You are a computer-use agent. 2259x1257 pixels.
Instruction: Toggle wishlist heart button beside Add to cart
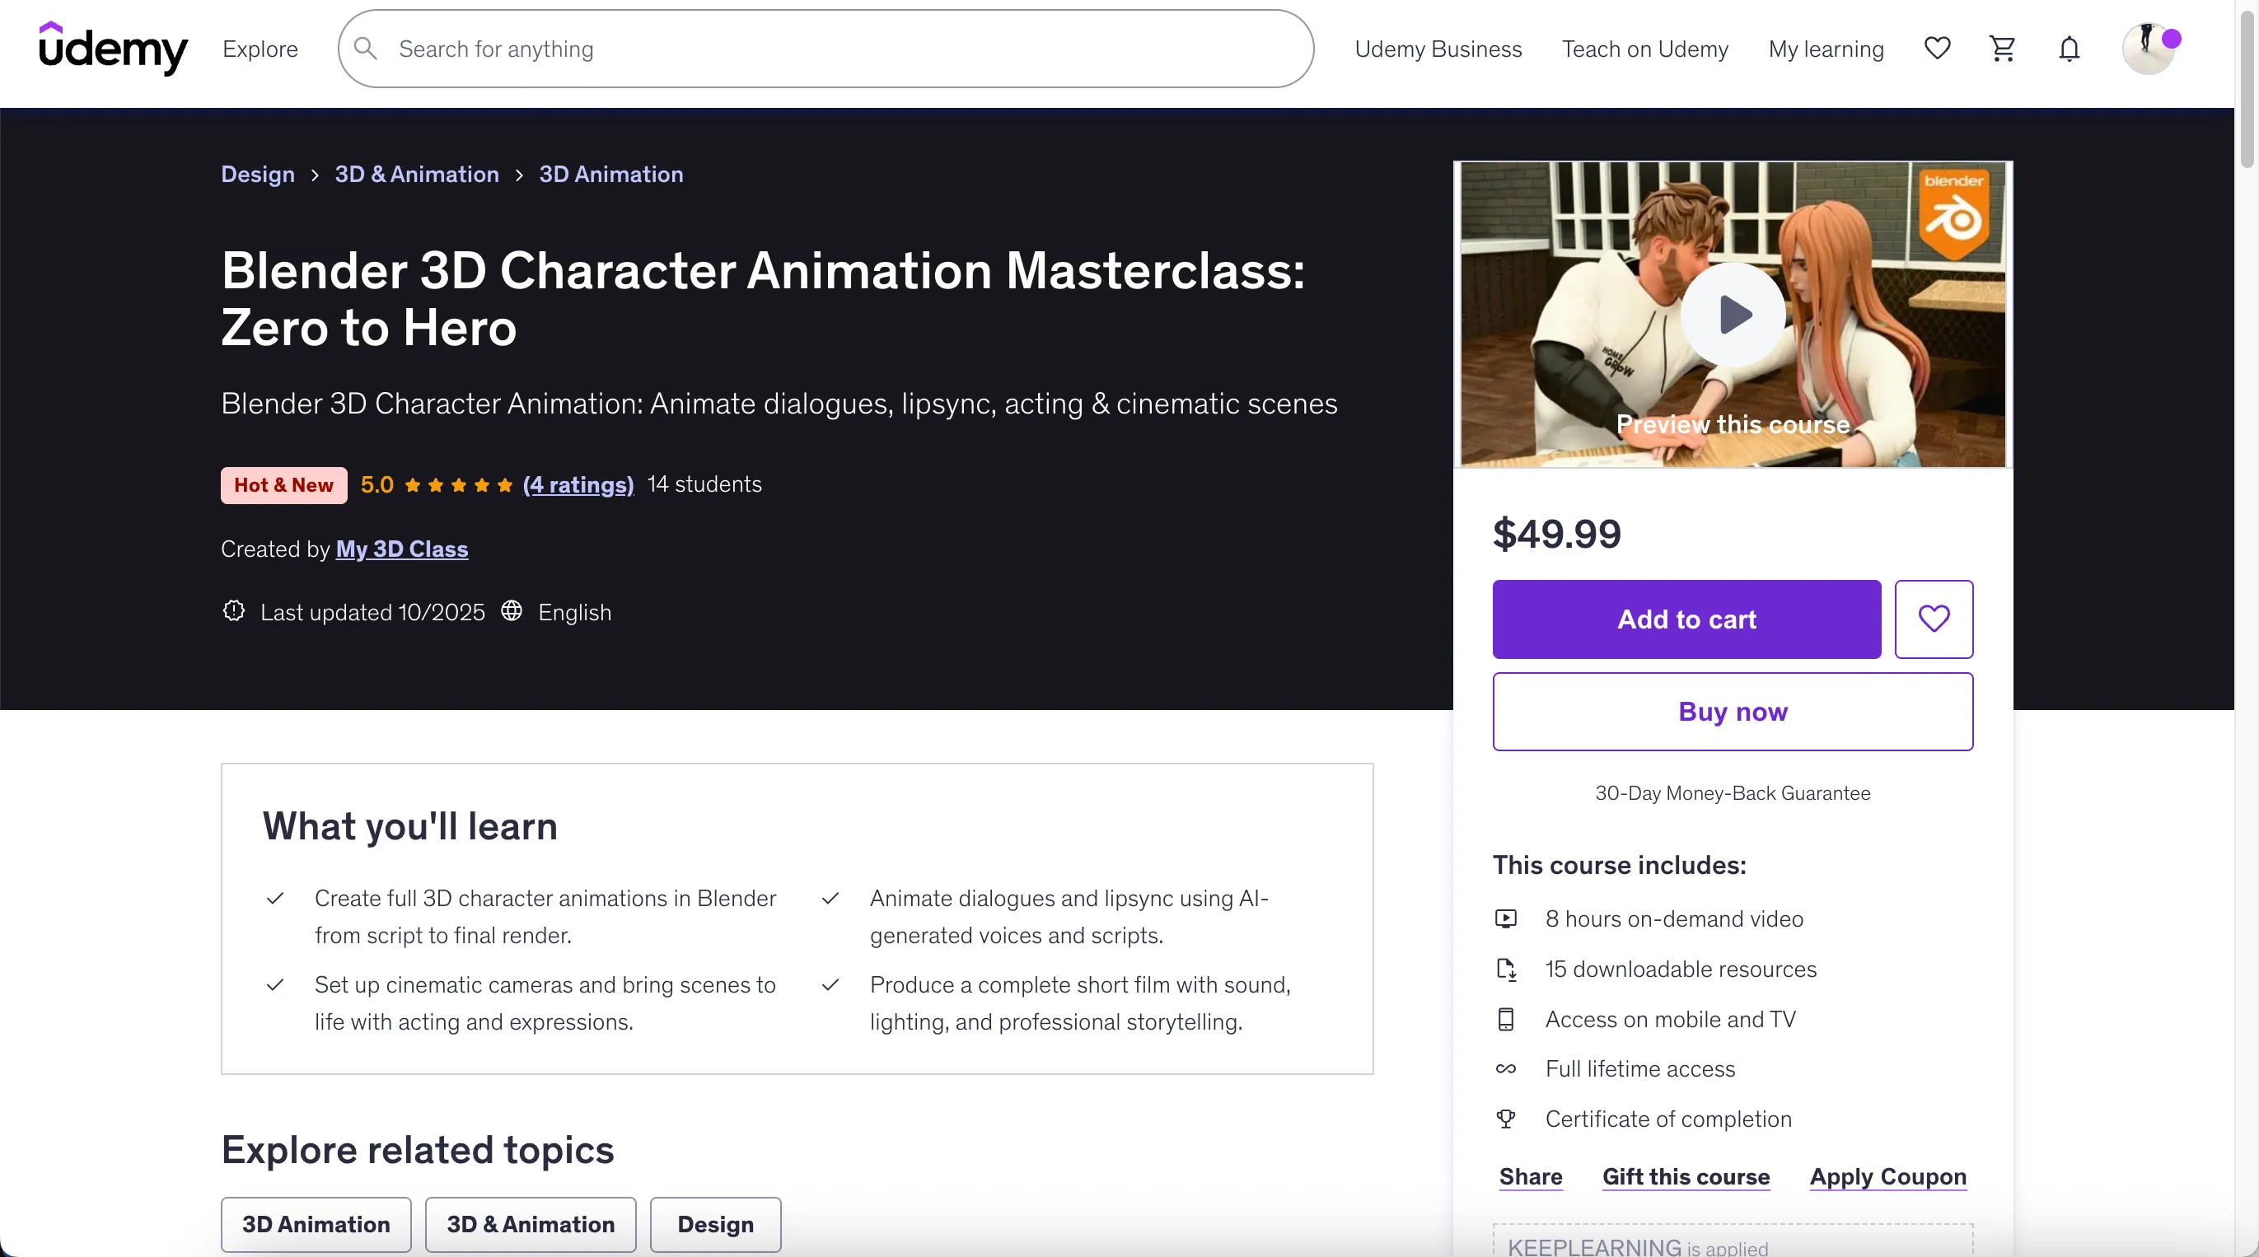[1933, 619]
